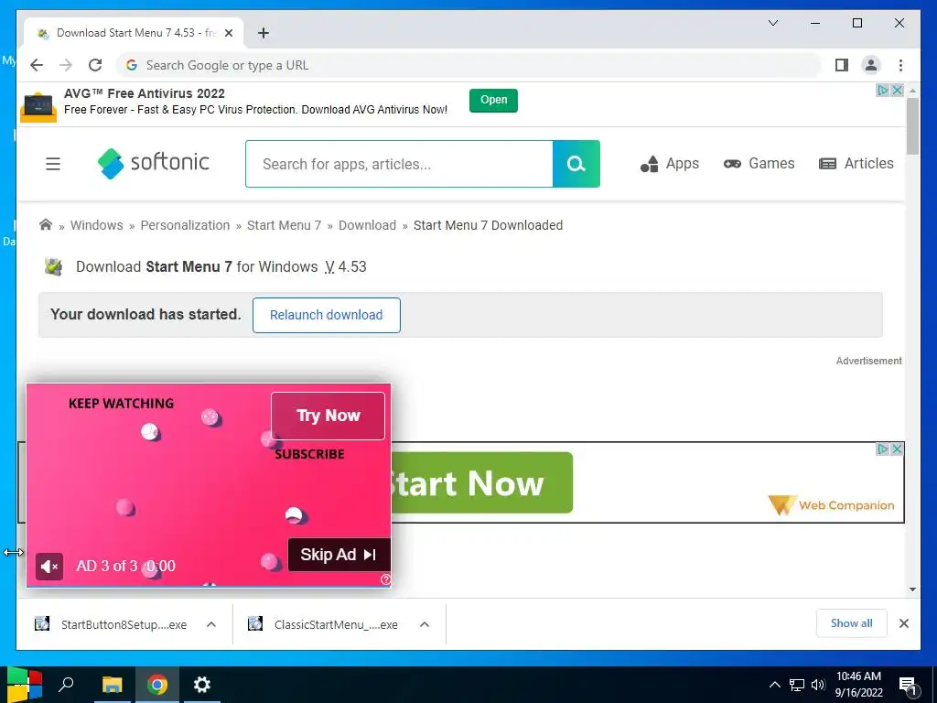The height and width of the screenshot is (703, 937).
Task: Open the notification center icon
Action: coord(908,686)
